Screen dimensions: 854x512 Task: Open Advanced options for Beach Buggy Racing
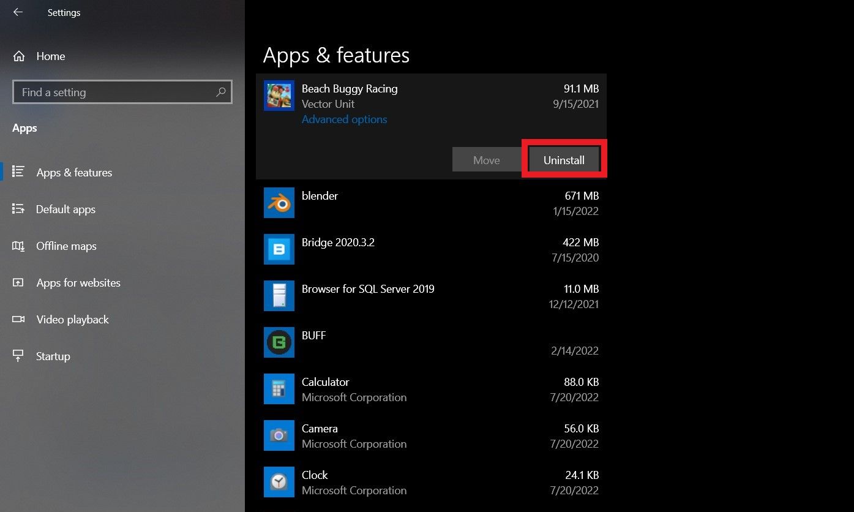[x=344, y=119]
